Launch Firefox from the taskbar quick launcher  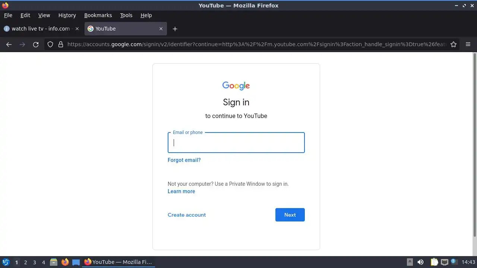pos(65,262)
